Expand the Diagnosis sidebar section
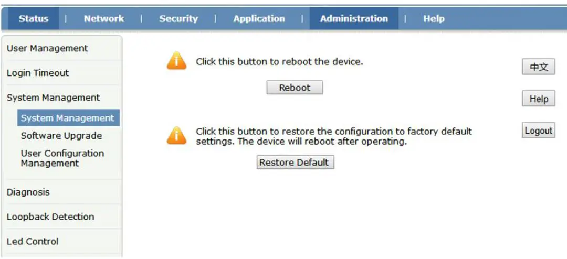This screenshot has height=259, width=567. point(28,192)
